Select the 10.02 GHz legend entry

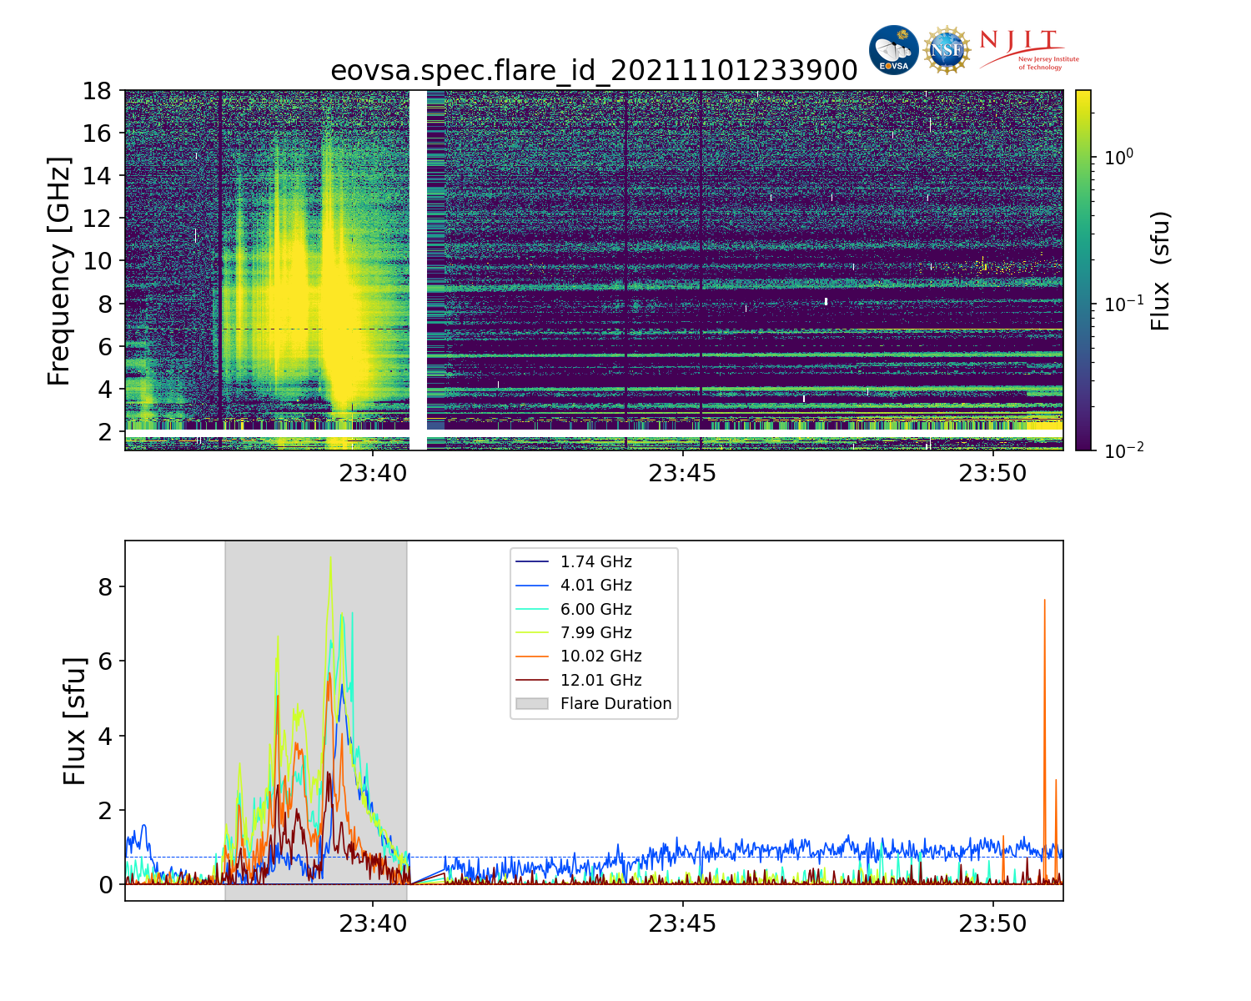click(x=600, y=656)
